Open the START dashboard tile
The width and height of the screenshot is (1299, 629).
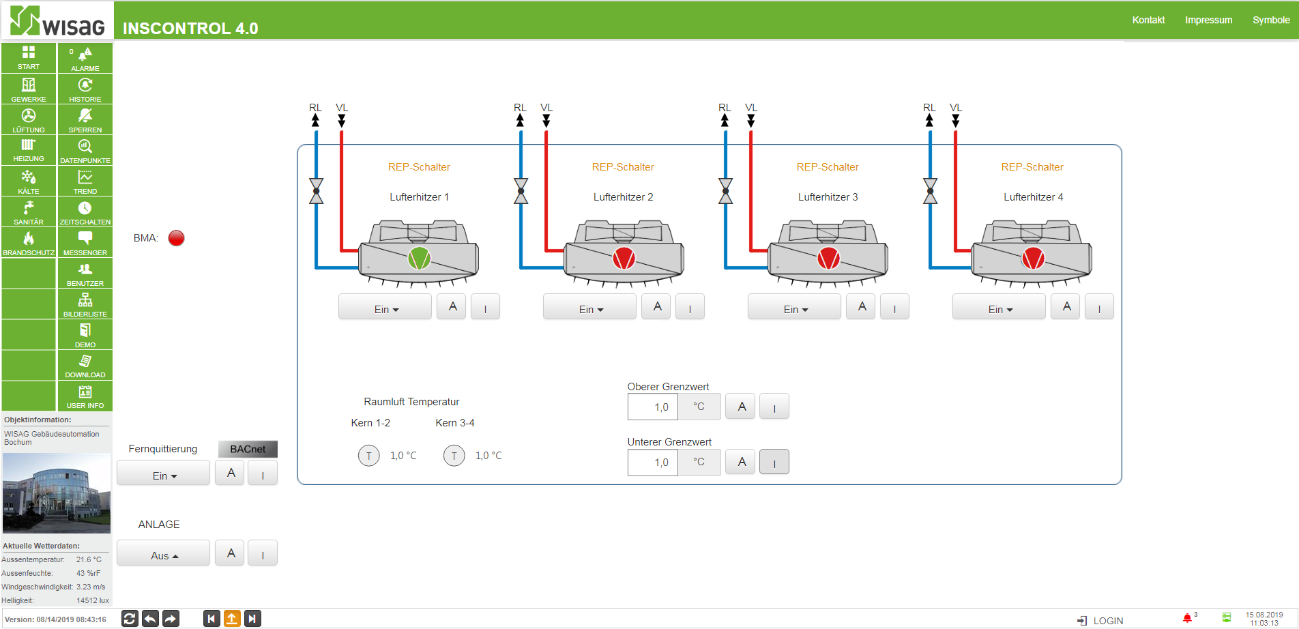tap(29, 58)
